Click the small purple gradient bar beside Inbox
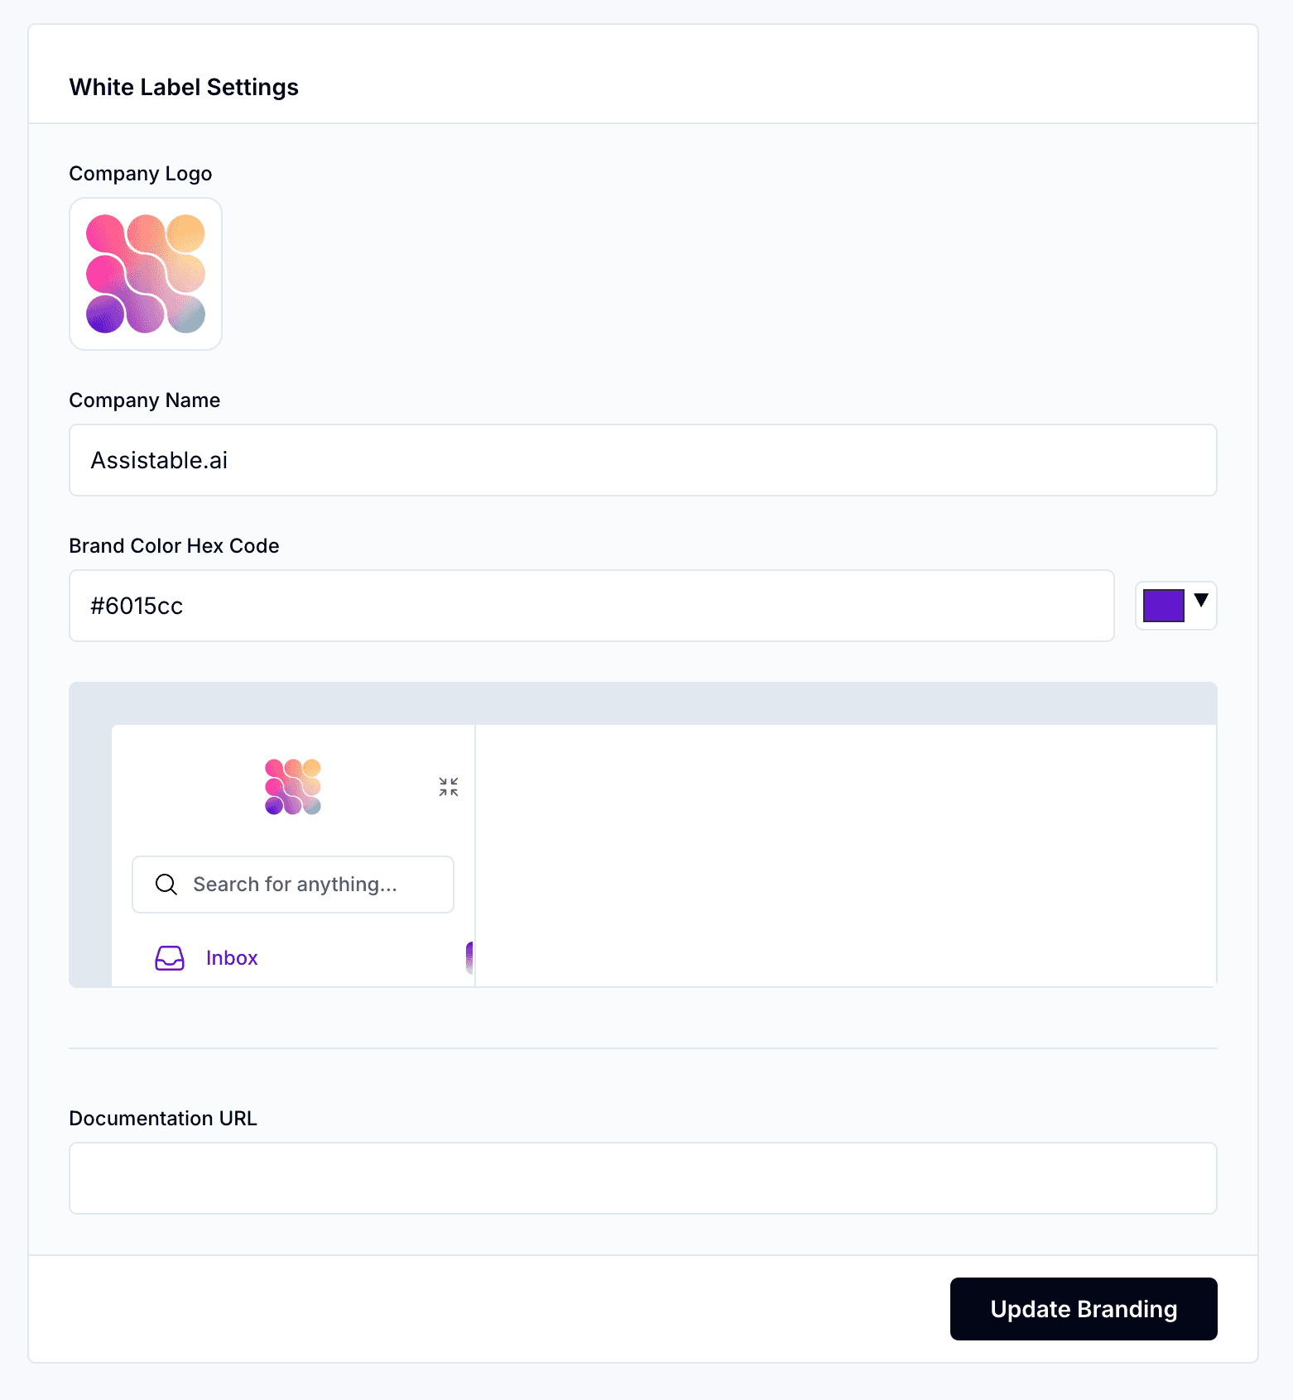The width and height of the screenshot is (1293, 1400). coord(471,960)
